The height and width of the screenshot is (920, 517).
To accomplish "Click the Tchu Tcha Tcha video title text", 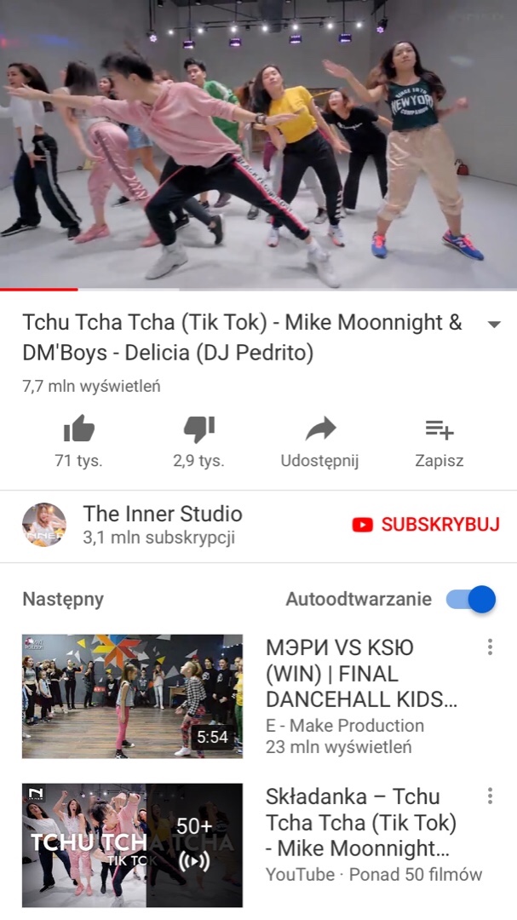I will pyautogui.click(x=243, y=337).
